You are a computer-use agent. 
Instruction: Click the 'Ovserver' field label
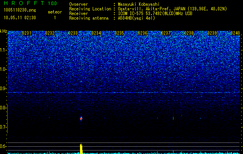[x=78, y=4]
